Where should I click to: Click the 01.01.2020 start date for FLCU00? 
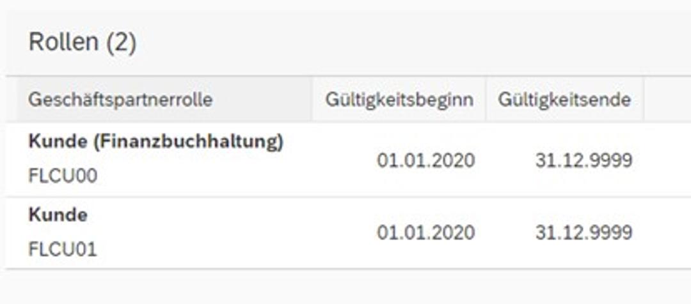[x=425, y=160]
